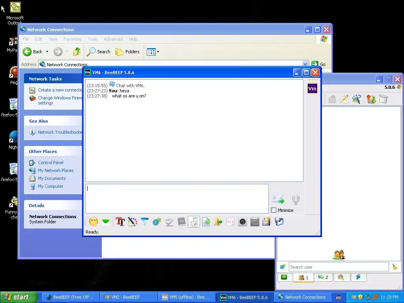
Task: Click the two-people users icon in list
Action: coord(339,254)
